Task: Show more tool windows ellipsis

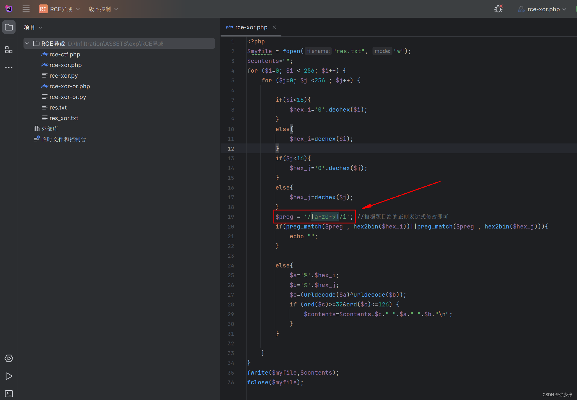Action: coord(9,67)
